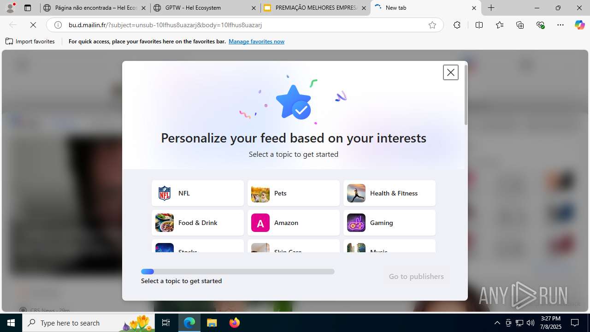Click the Gaming controller thumbnail
Screen dimensions: 590x332
point(356,223)
